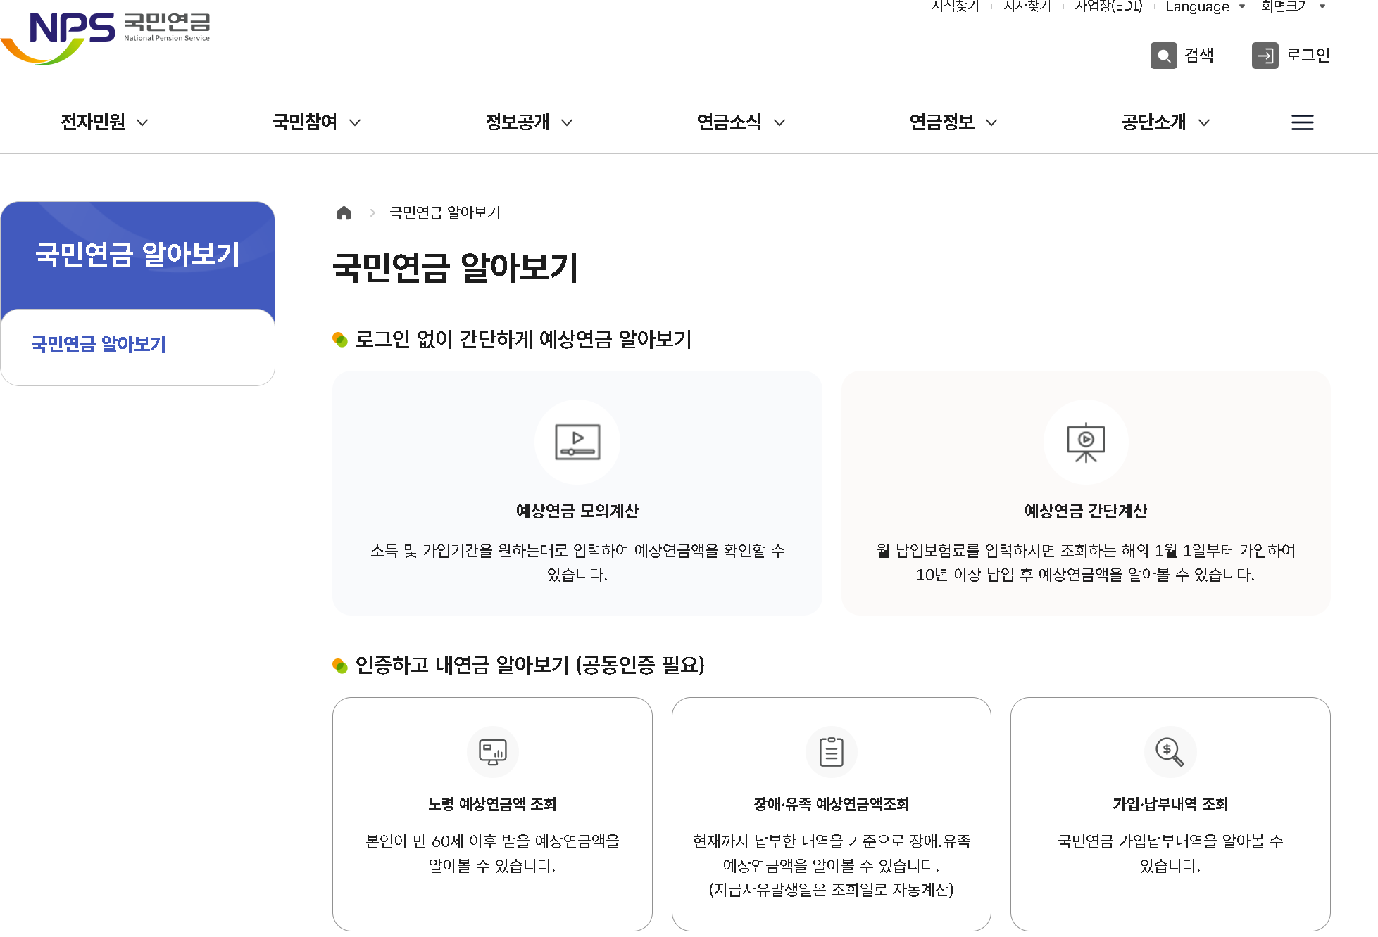Click the 장애·유족 예상연금액조회 clipboard icon
The image size is (1378, 937).
click(831, 751)
